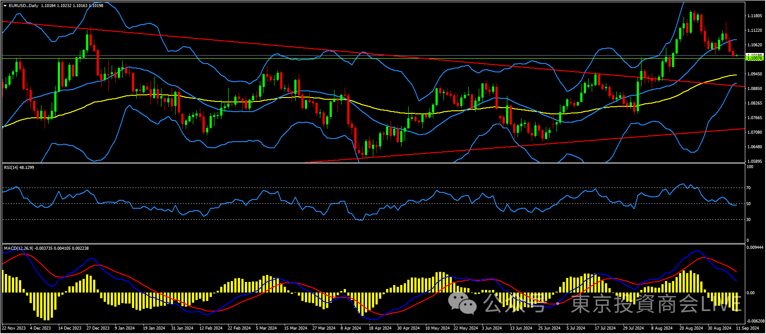The image size is (766, 334).
Task: Click the 1.10620 price axis label
Action: 755,45
